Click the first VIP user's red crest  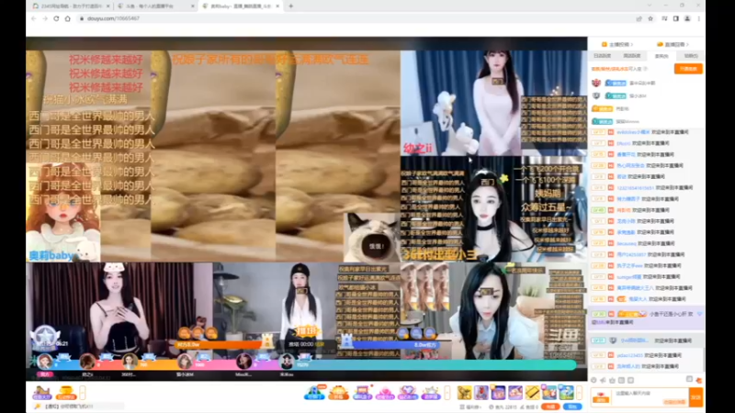pos(595,83)
